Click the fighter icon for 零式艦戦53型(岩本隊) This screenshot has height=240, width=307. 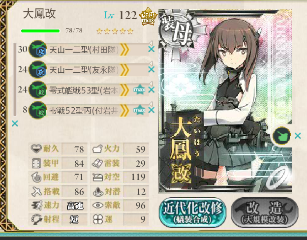[37, 90]
